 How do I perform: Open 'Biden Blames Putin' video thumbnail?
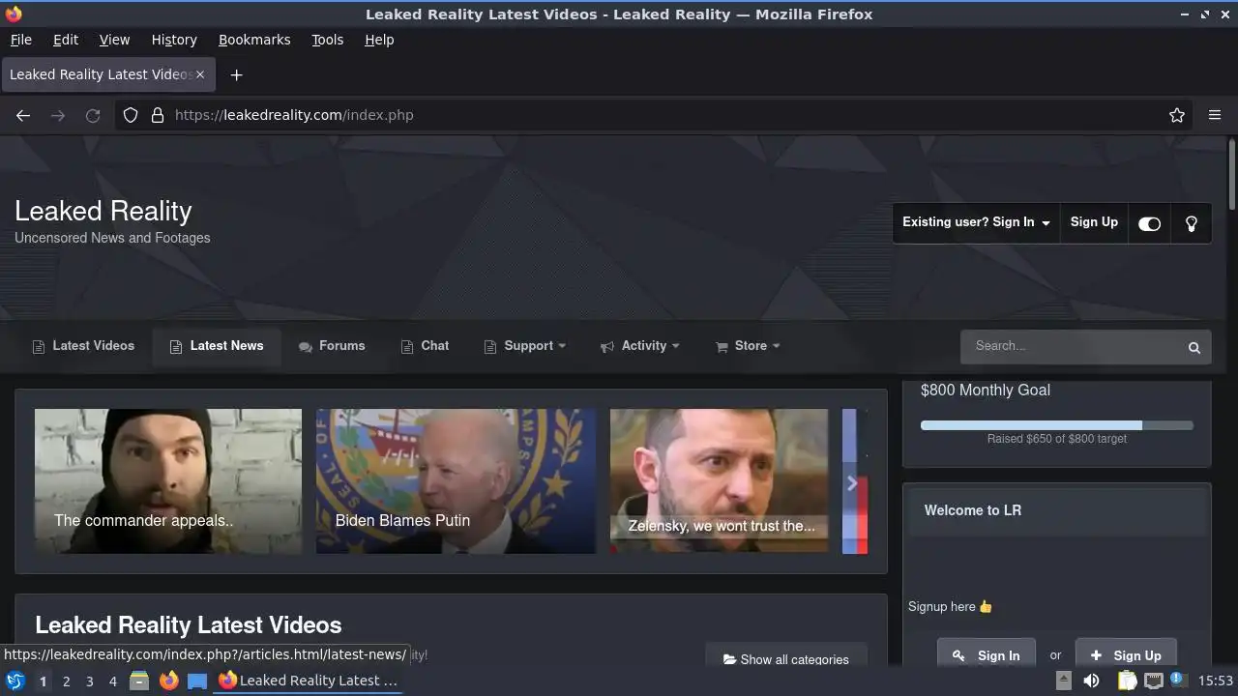click(456, 480)
